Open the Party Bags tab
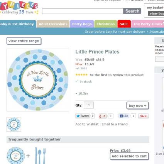Screen dimensions: 164x164 [x=82, y=24]
